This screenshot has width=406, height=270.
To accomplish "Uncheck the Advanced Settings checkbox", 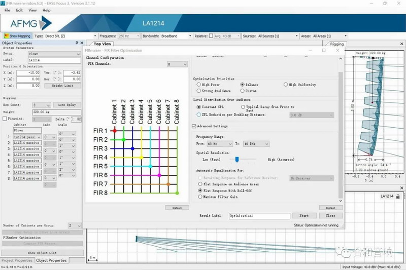I will [x=194, y=126].
